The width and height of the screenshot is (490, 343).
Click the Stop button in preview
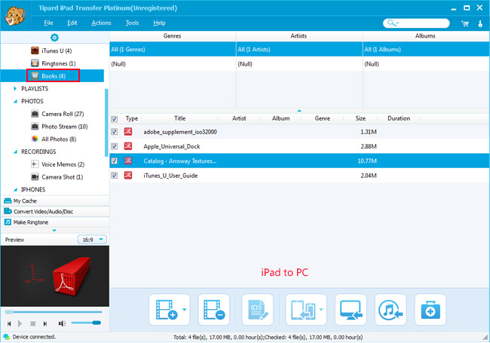point(32,323)
